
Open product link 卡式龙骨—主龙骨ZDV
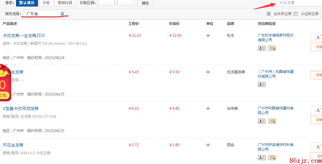[x=24, y=36]
